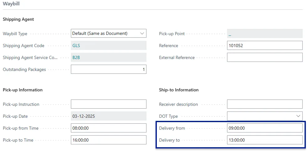
Task: Focus the Delivery to time field
Action: pyautogui.click(x=264, y=140)
